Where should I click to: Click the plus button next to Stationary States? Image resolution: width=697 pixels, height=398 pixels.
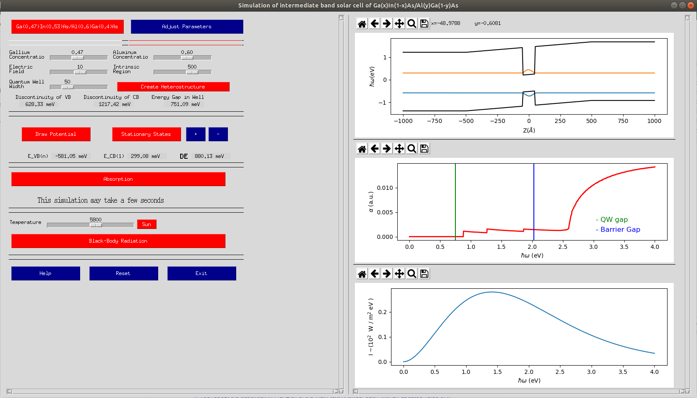coord(196,134)
